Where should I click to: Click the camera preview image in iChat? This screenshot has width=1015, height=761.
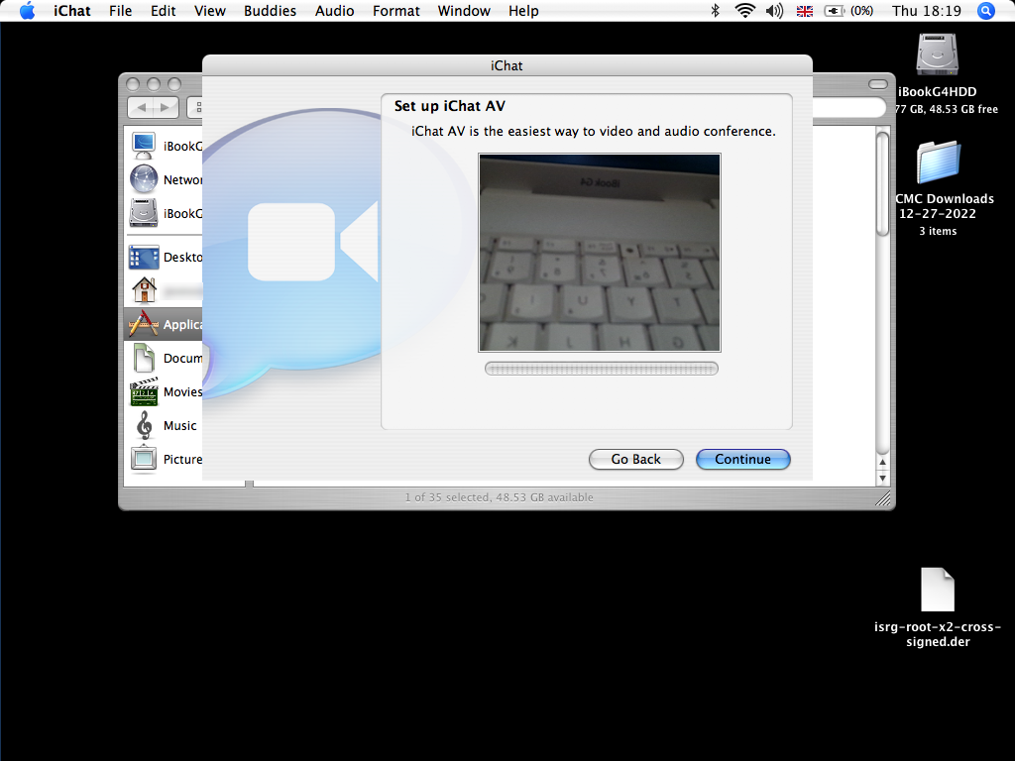click(600, 253)
